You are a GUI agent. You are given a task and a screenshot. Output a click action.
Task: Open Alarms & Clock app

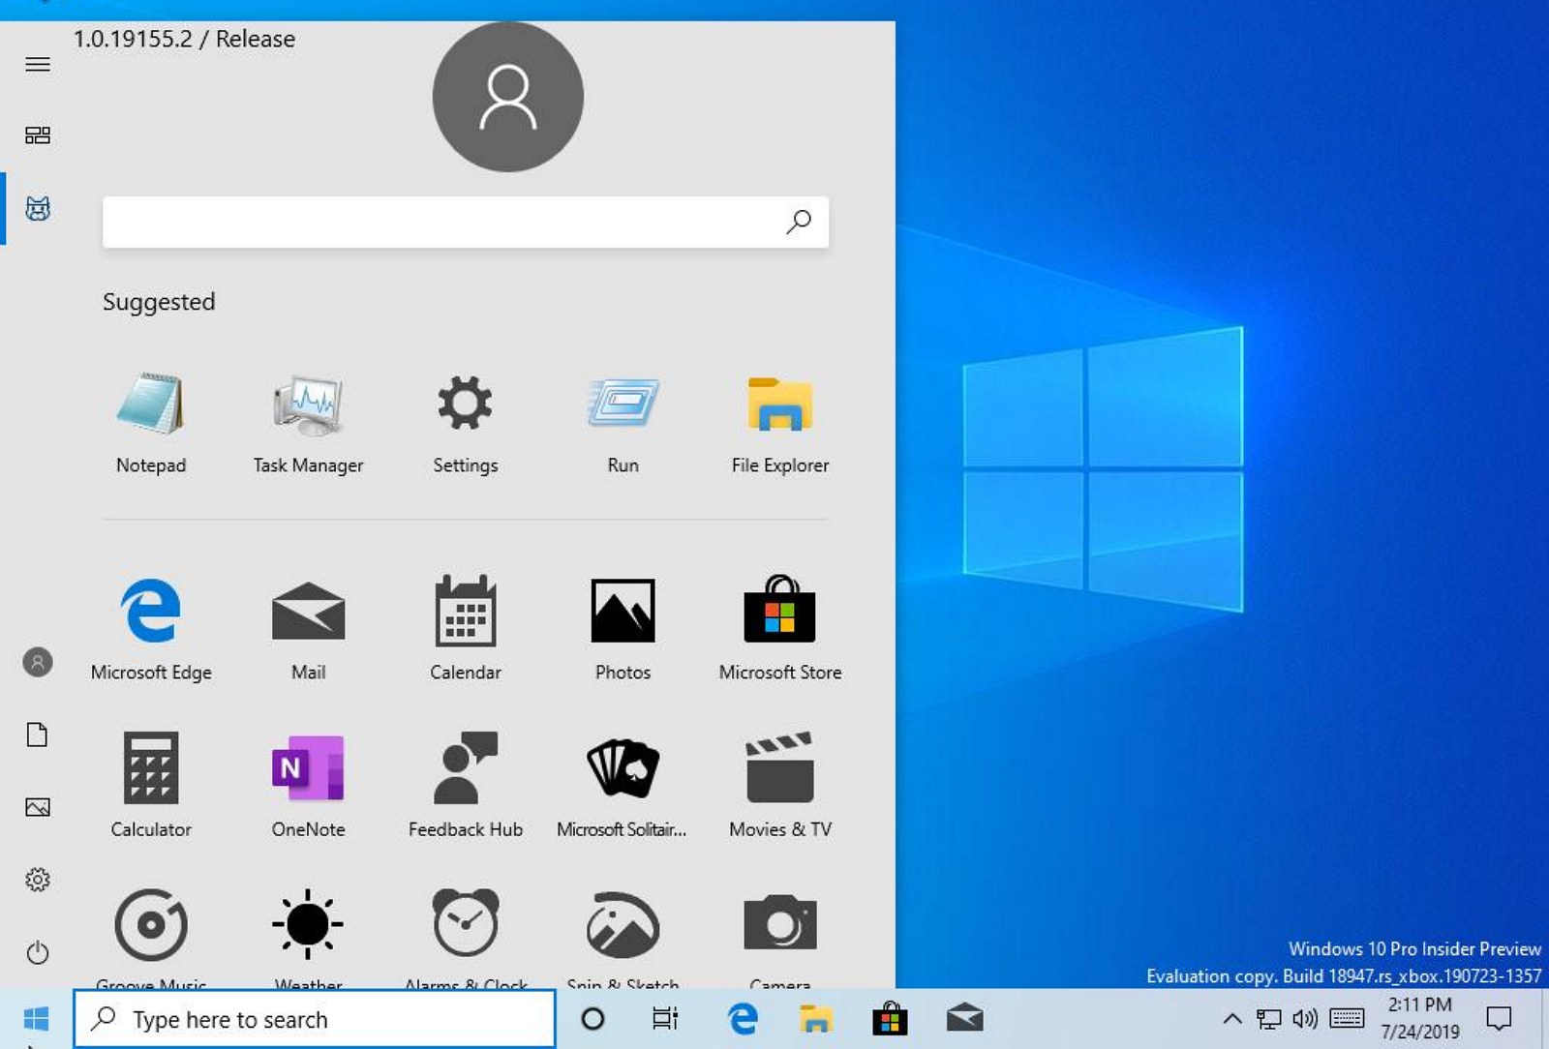click(x=465, y=937)
